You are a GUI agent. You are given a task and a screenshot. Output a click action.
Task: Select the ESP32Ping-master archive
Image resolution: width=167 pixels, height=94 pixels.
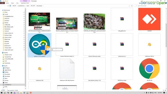[122, 69]
